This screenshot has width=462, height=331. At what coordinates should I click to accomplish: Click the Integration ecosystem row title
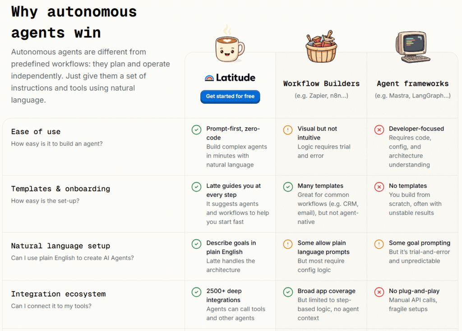58,294
